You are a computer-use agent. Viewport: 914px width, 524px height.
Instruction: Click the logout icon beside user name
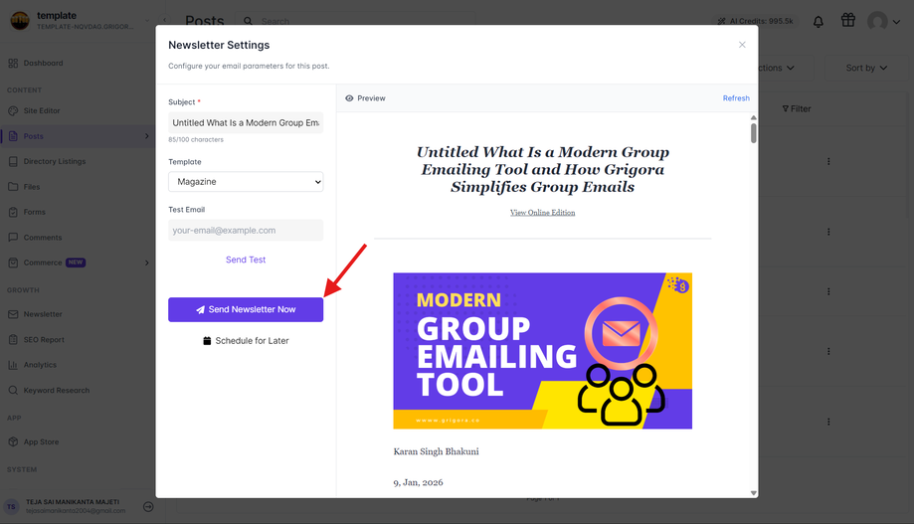tap(148, 507)
